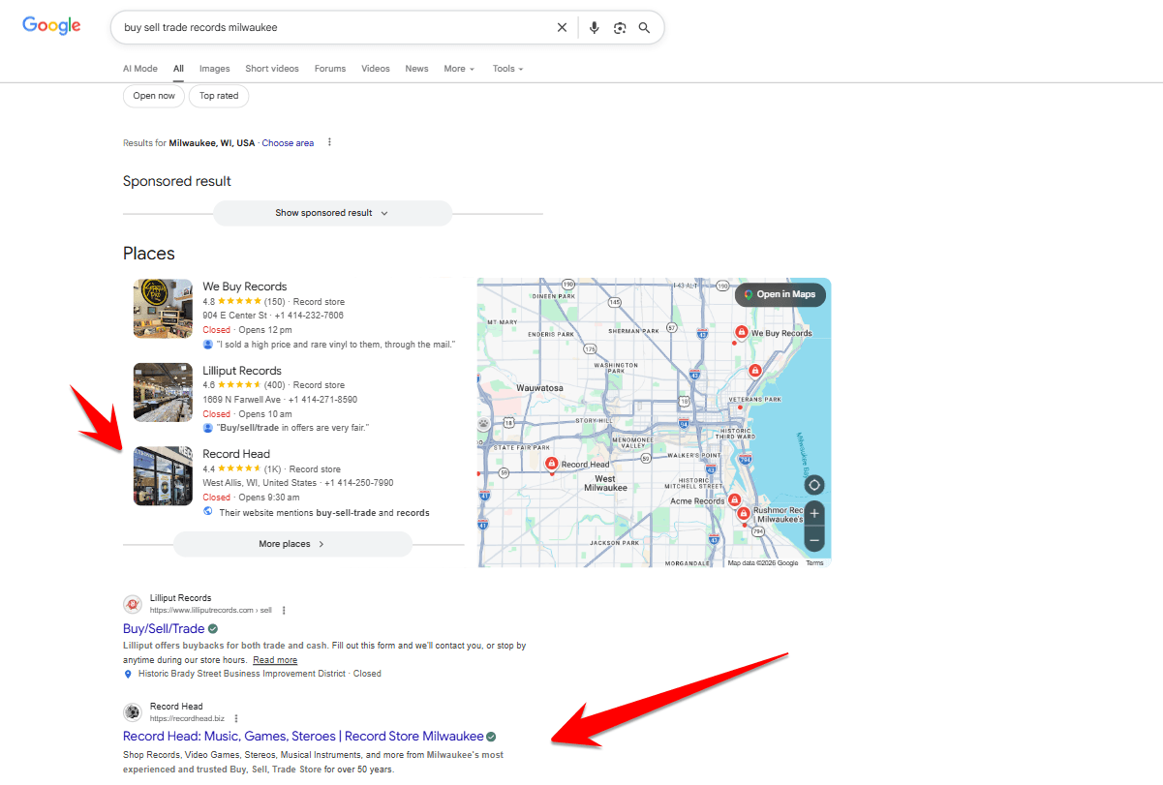Click Record Head map pin
The height and width of the screenshot is (785, 1163).
point(552,464)
